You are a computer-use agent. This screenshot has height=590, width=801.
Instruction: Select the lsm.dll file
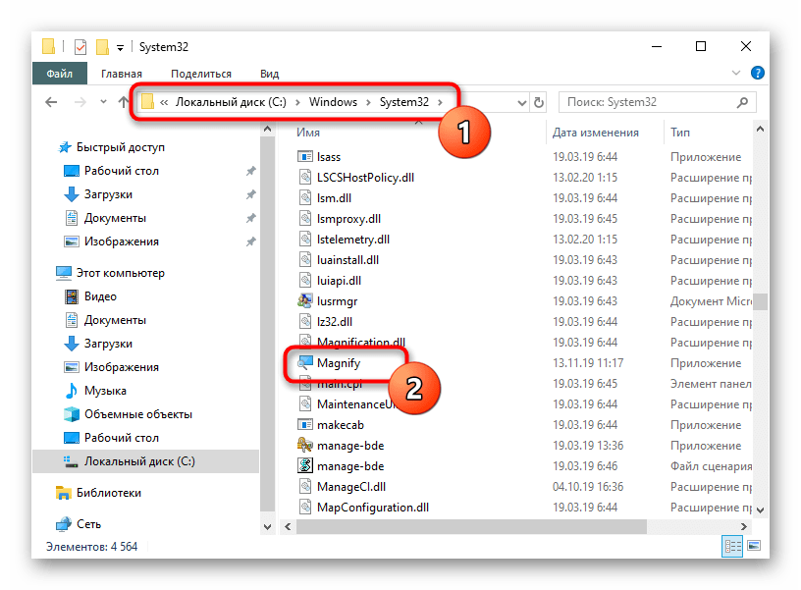(x=334, y=197)
